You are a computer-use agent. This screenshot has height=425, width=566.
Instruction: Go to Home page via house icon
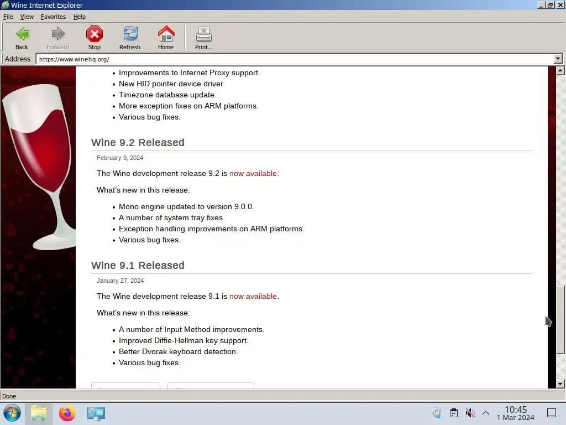click(x=166, y=34)
